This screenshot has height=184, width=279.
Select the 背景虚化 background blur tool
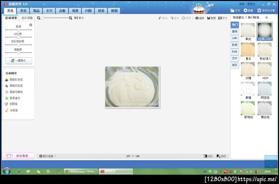click(x=13, y=98)
